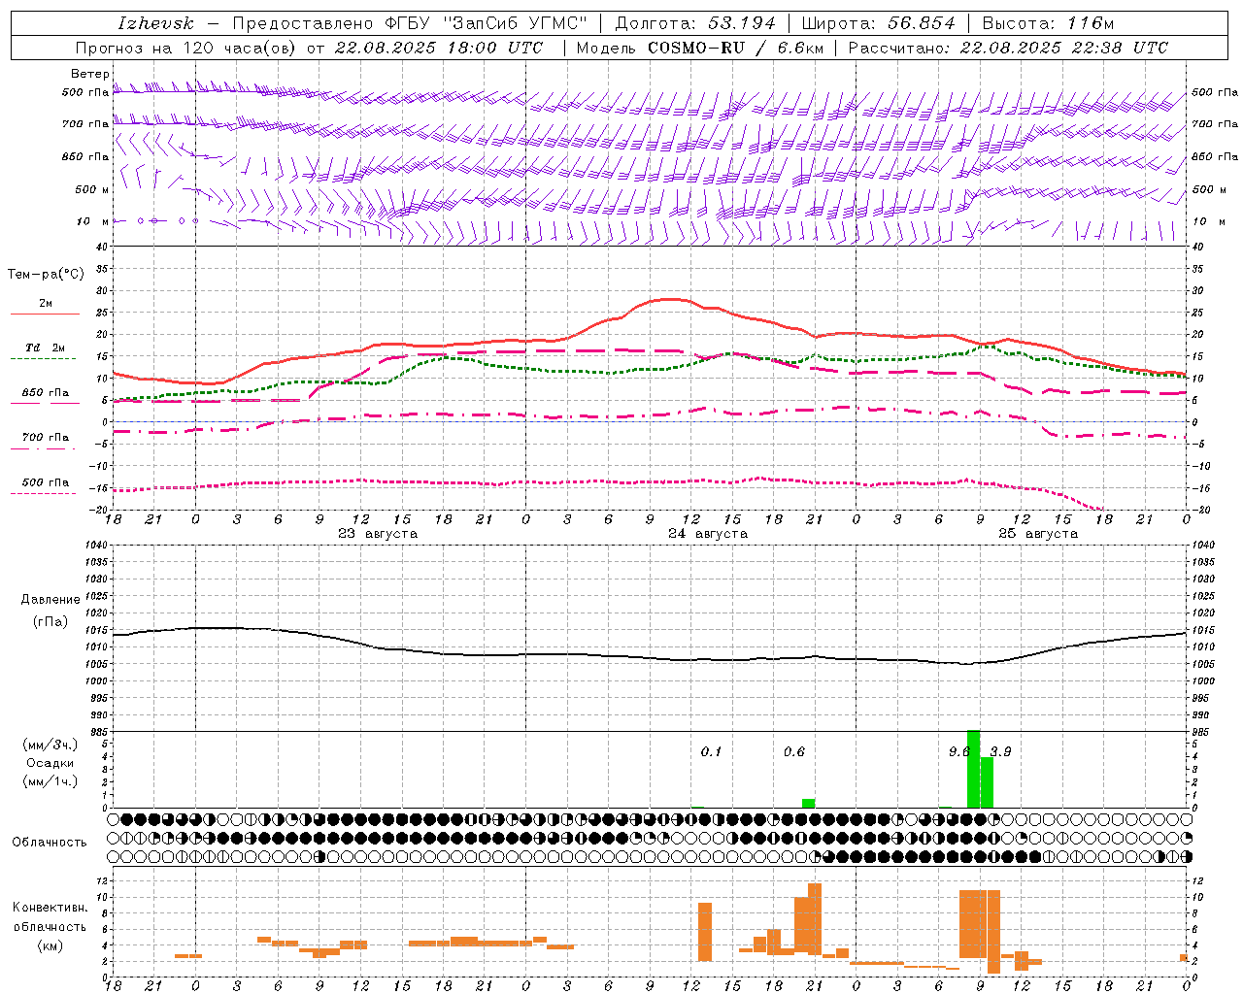This screenshot has width=1243, height=994.
Task: Click the latitude value "Широта: 56.854"
Action: (879, 23)
